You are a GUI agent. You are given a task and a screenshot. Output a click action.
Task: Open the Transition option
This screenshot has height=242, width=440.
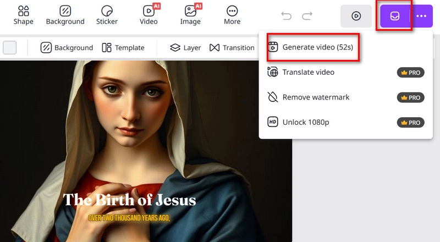232,48
